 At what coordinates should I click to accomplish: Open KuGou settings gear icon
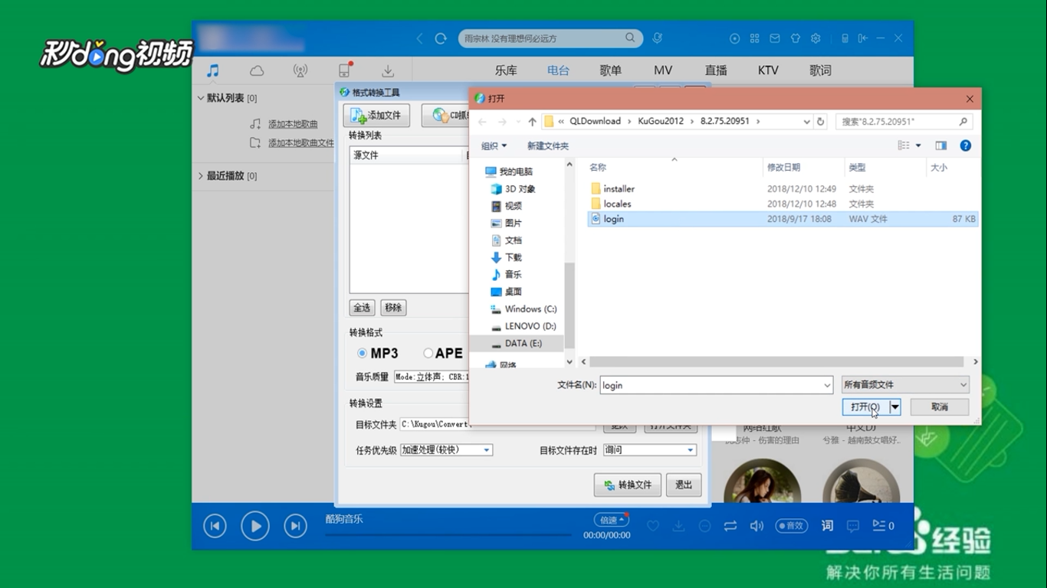click(x=816, y=38)
